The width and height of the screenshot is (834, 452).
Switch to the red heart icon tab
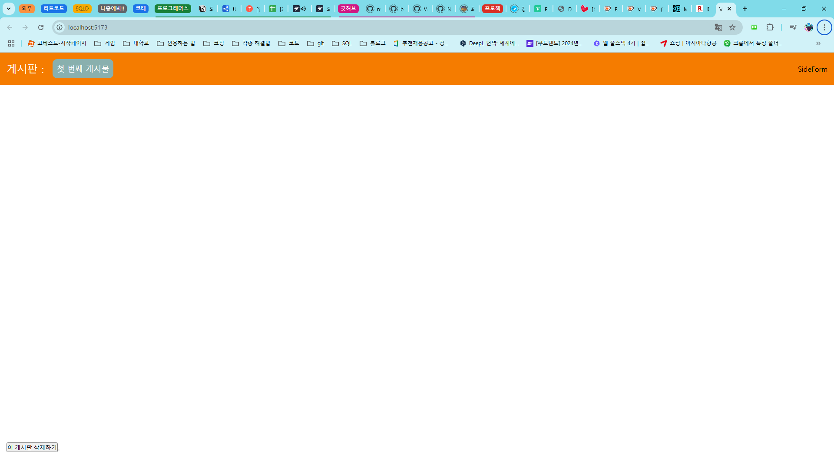(588, 9)
